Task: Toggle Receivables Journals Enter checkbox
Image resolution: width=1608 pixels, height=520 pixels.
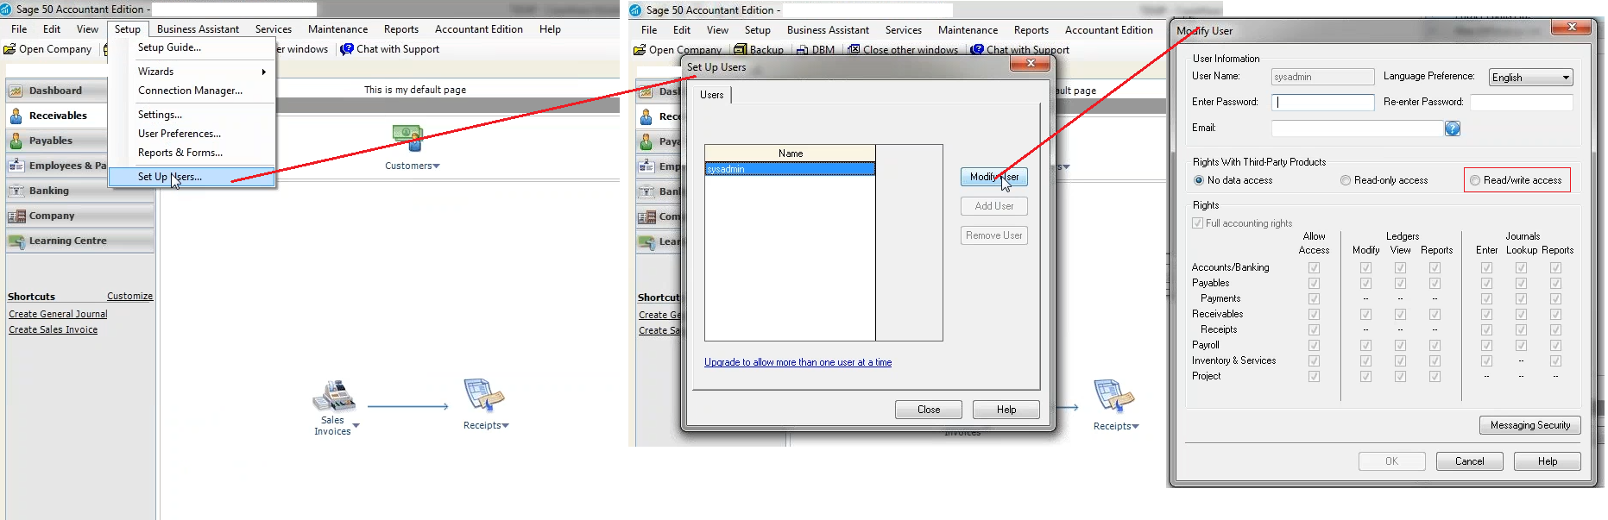Action: click(1486, 315)
